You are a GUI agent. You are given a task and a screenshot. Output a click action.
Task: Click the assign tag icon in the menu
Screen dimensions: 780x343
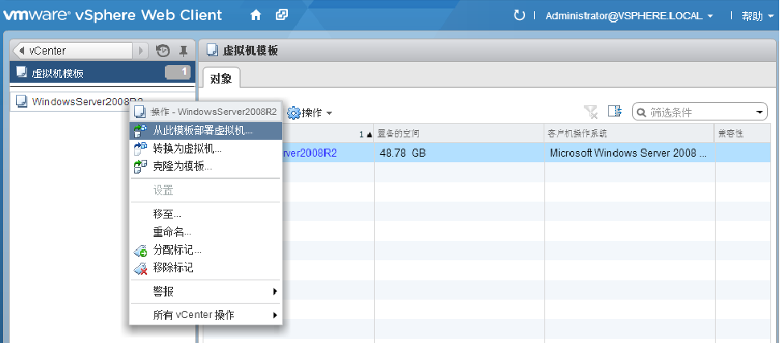coord(141,251)
